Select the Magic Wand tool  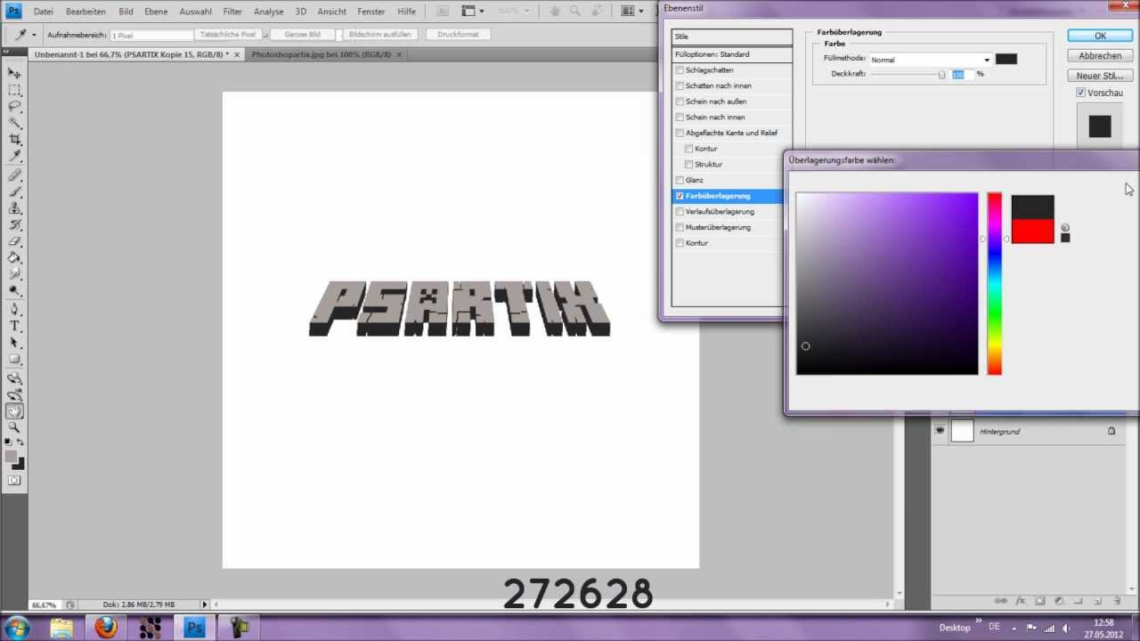(x=14, y=123)
